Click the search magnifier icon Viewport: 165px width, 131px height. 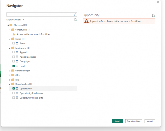75,15
